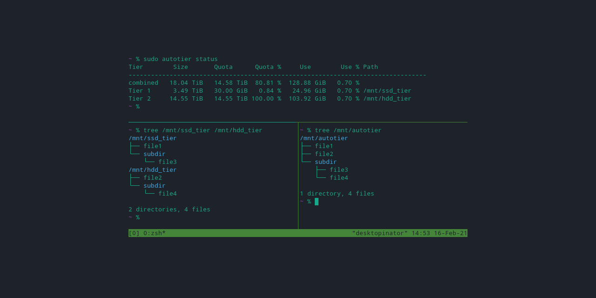Select /mnt/hdd_tier root in left tree
The height and width of the screenshot is (298, 596).
pyautogui.click(x=153, y=169)
